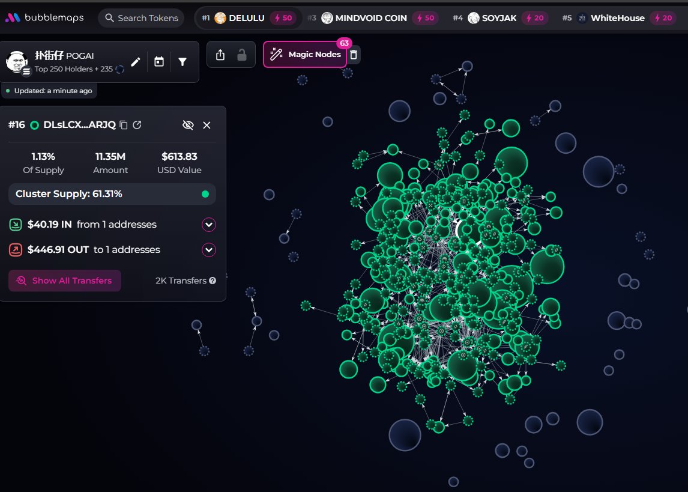Expand the $446.91 OUT transfers list
This screenshot has height=492, width=688.
[209, 250]
